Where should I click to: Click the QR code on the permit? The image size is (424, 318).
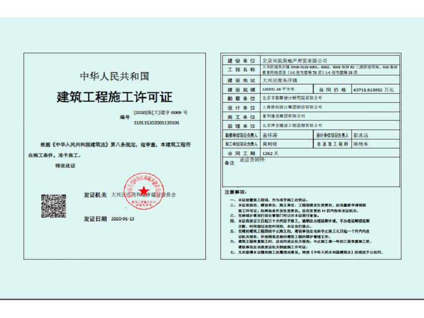pyautogui.click(x=54, y=206)
